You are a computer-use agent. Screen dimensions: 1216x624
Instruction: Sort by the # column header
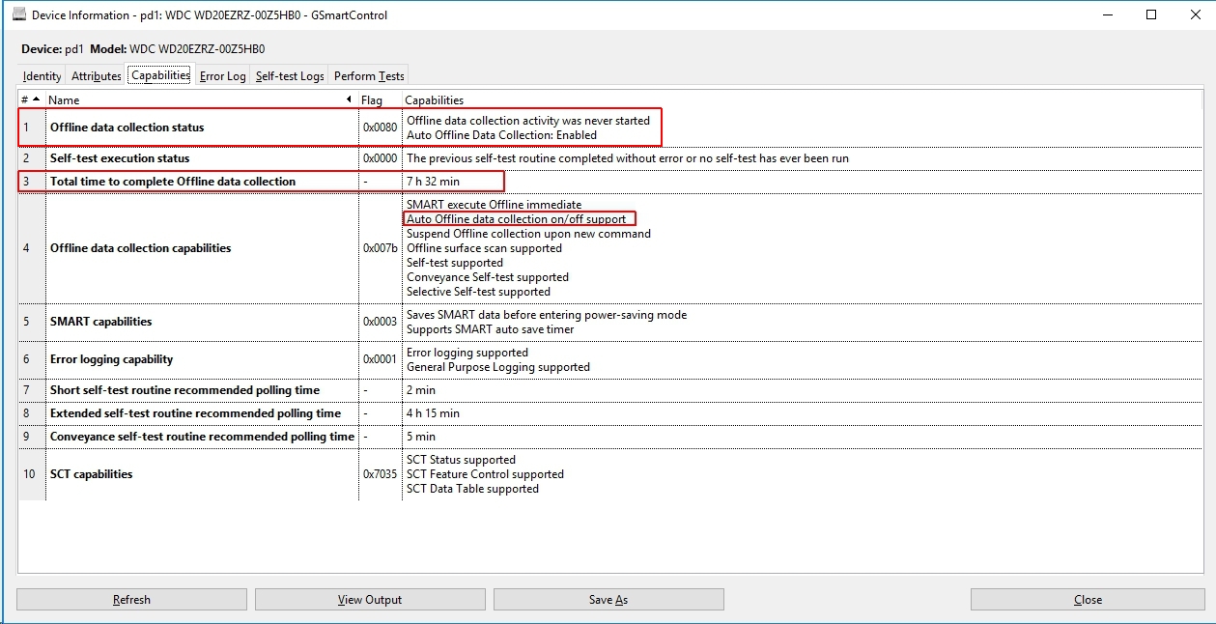coord(31,99)
